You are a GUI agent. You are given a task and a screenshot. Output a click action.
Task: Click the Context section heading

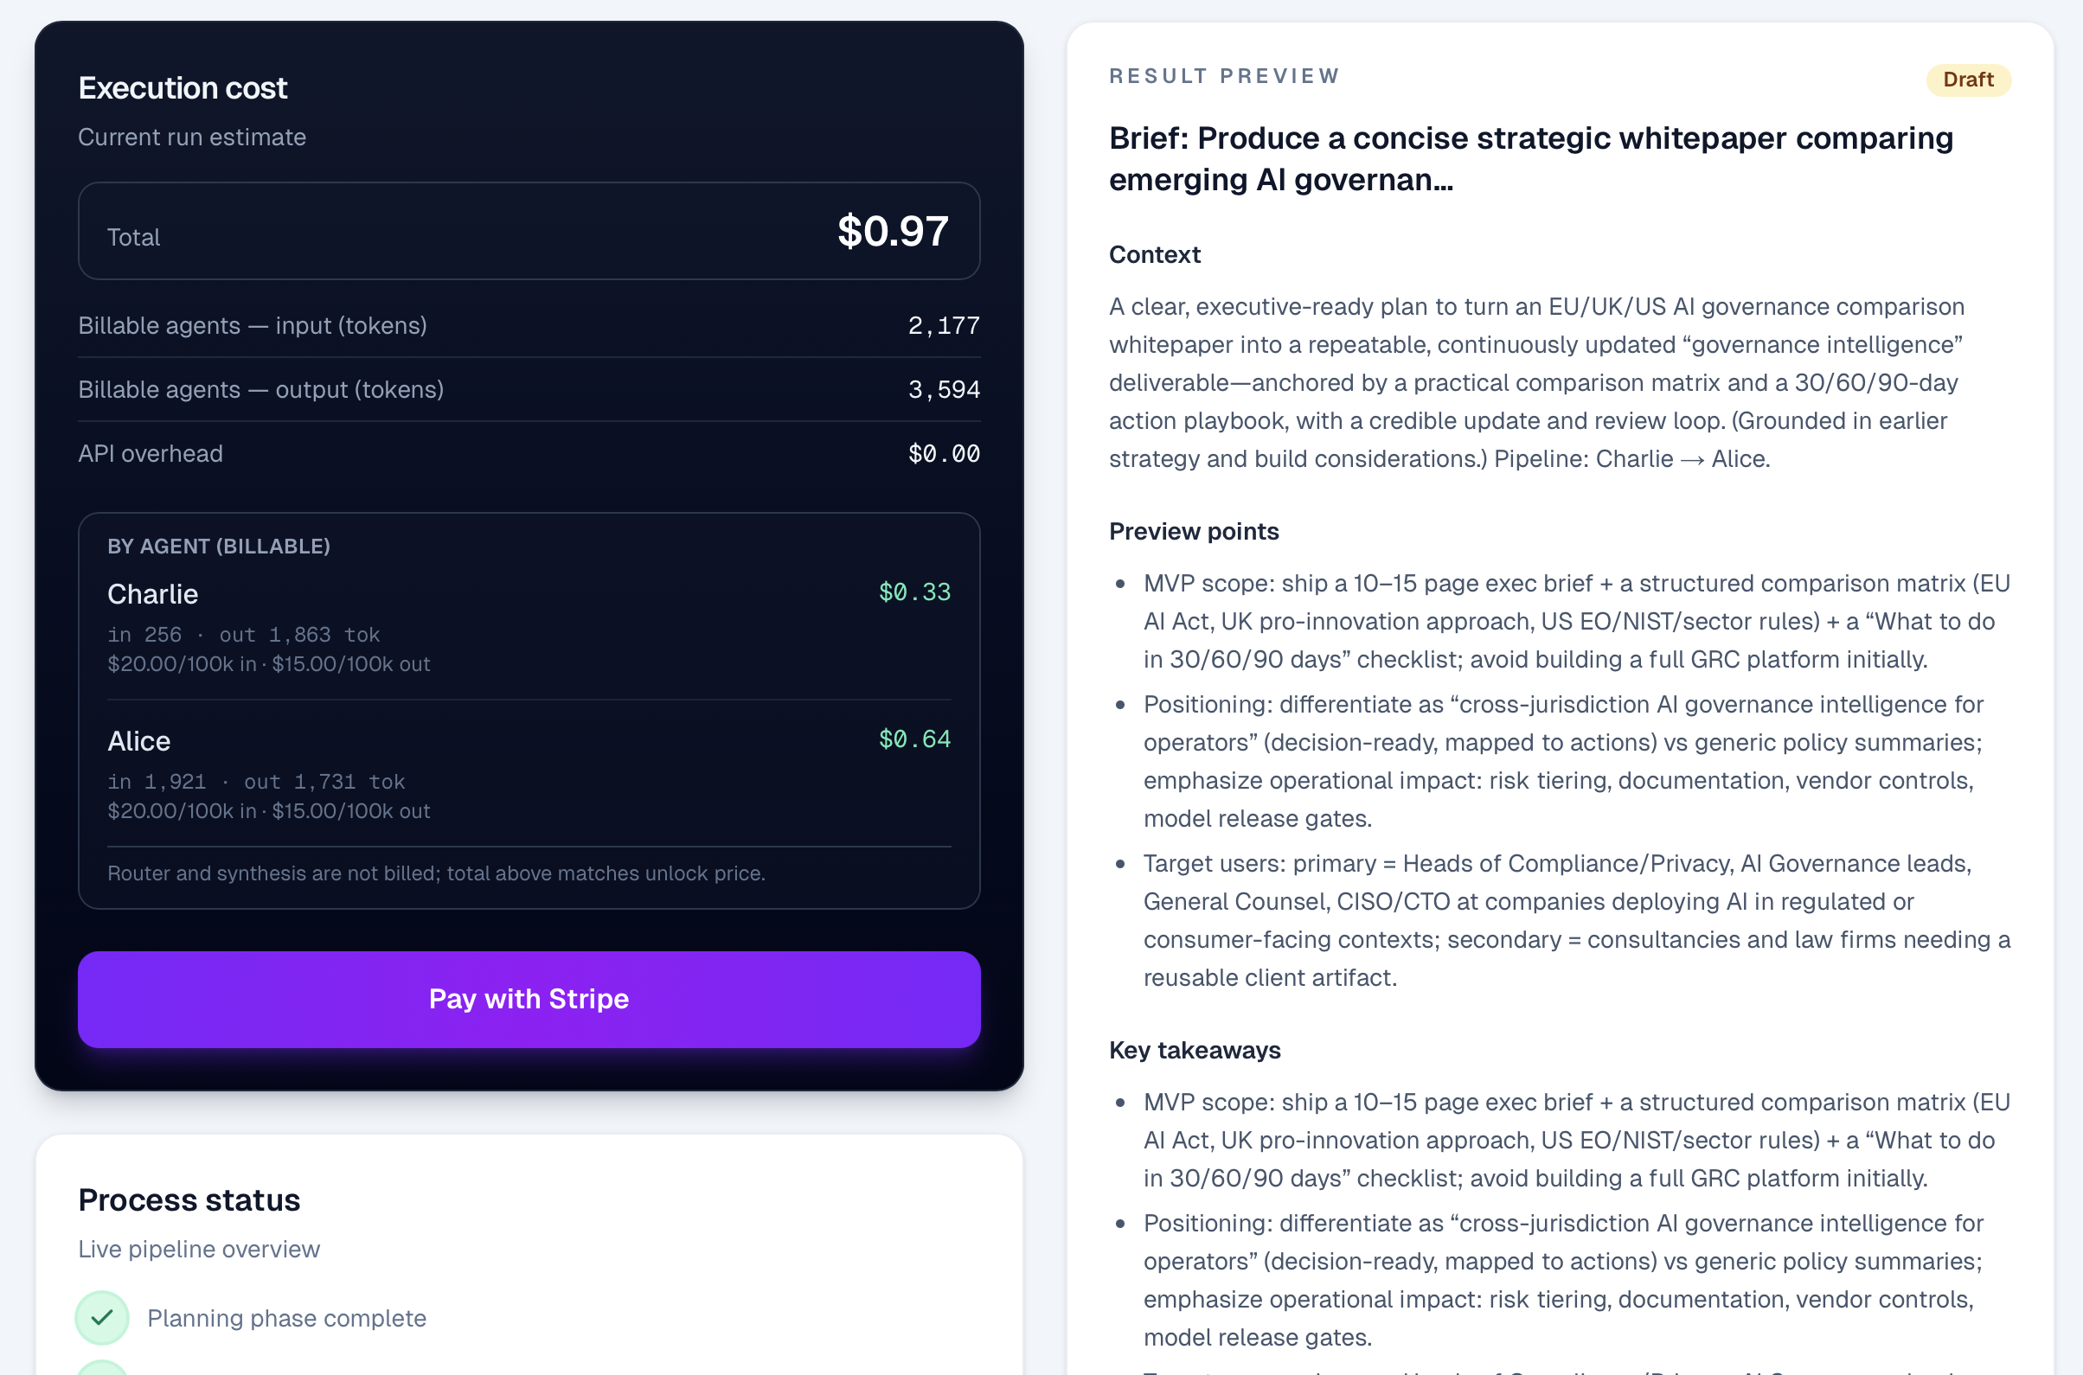click(1154, 254)
